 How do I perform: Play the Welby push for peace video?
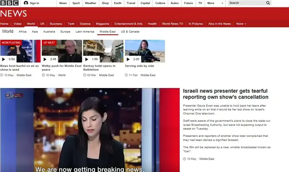pyautogui.click(x=45, y=59)
